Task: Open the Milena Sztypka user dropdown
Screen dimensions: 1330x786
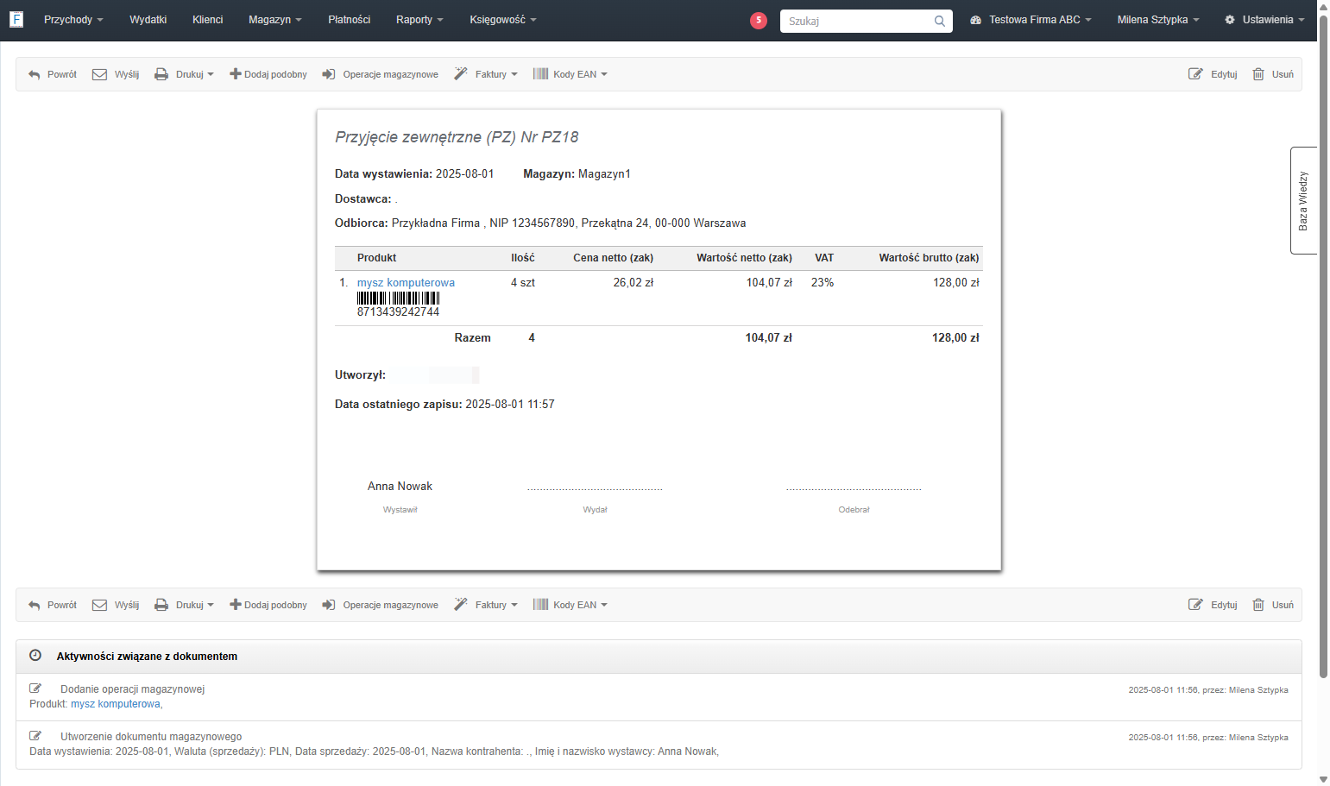Action: [1158, 20]
